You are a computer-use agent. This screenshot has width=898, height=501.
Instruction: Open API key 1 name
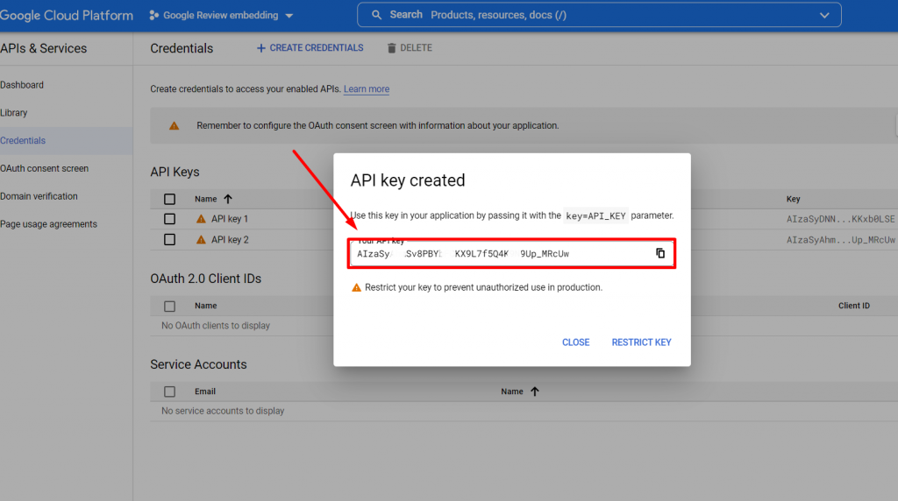pos(230,219)
